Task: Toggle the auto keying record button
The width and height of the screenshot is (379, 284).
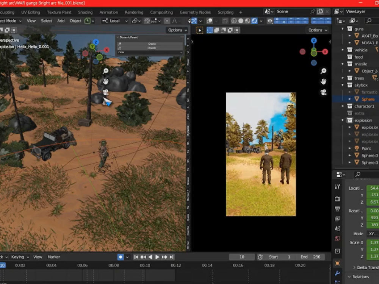Action: 121,257
